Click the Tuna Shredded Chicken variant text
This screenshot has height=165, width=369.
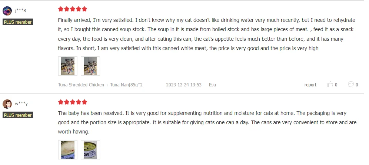pyautogui.click(x=100, y=85)
